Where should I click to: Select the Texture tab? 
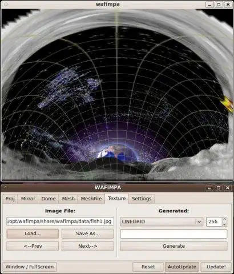click(x=116, y=198)
